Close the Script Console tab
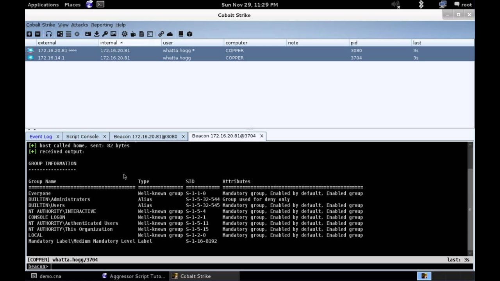Image resolution: width=500 pixels, height=281 pixels. (104, 137)
